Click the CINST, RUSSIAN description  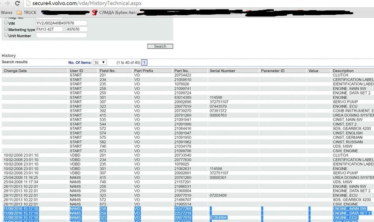coord(348,142)
